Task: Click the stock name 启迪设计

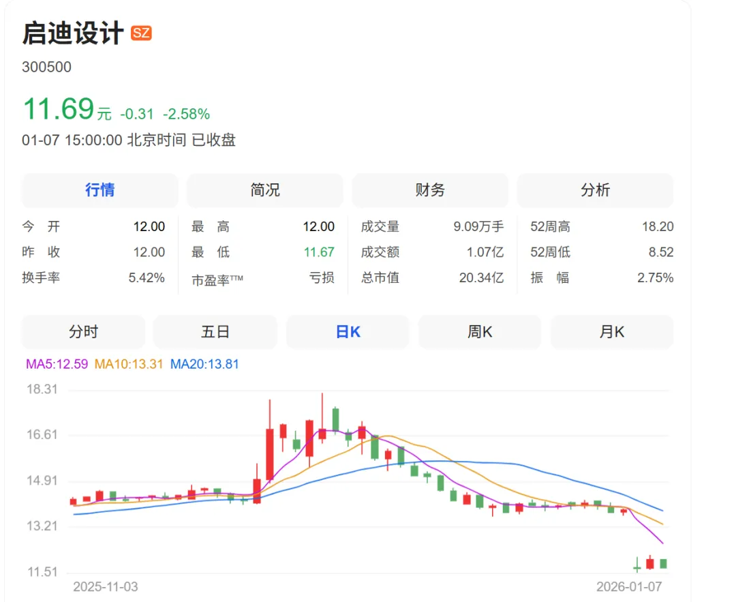Action: tap(73, 33)
